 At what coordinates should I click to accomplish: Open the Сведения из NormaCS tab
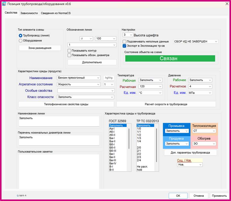point(55,13)
